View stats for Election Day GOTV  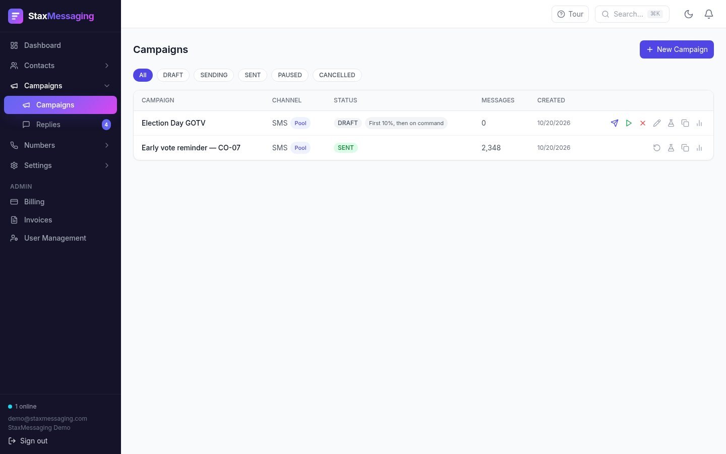[699, 123]
